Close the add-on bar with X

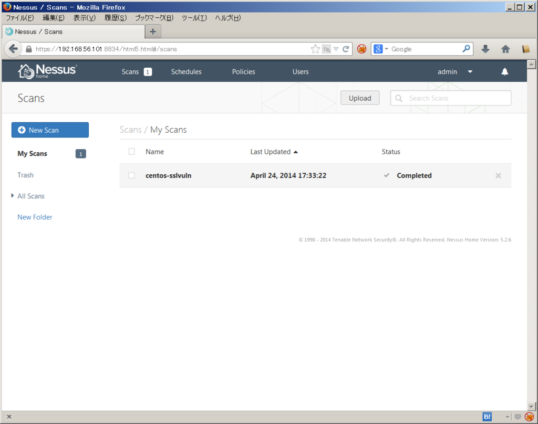(9, 417)
